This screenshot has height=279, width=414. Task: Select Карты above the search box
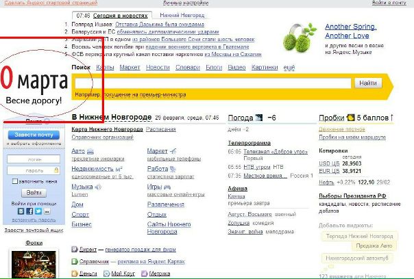(105, 68)
